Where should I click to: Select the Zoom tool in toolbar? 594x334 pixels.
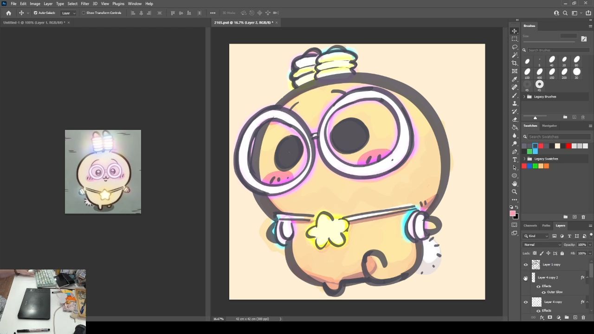click(x=515, y=192)
